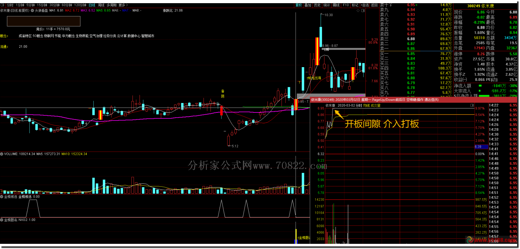Image resolution: width=520 pixels, height=249 pixels.
Task: Click the 云计算 concept tag
Action: coord(122,36)
